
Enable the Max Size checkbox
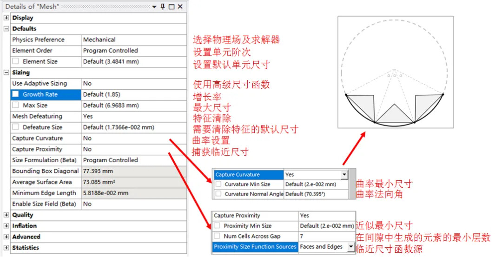[x=15, y=105]
